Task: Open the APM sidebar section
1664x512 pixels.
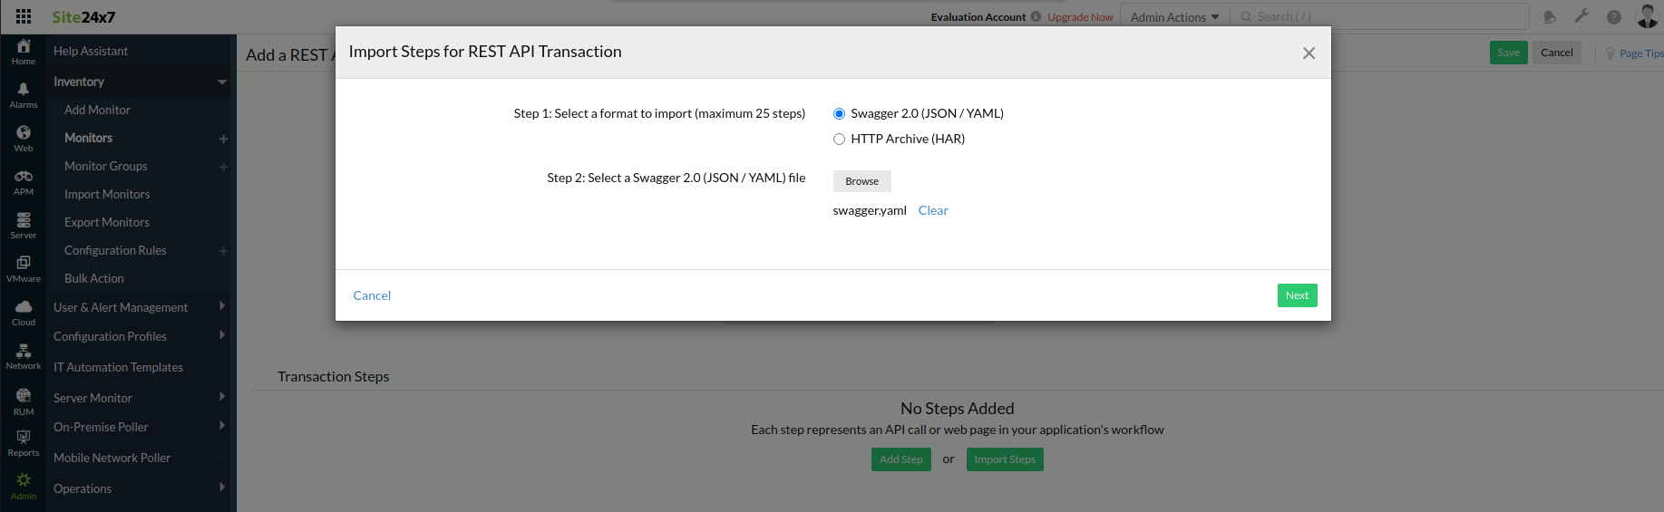Action: (x=24, y=181)
